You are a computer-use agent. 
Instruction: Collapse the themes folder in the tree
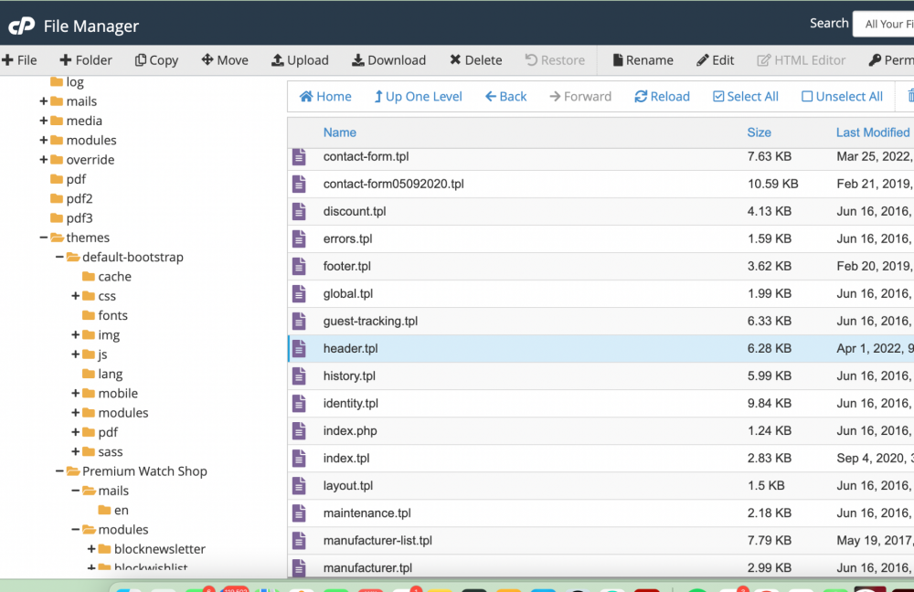point(43,238)
